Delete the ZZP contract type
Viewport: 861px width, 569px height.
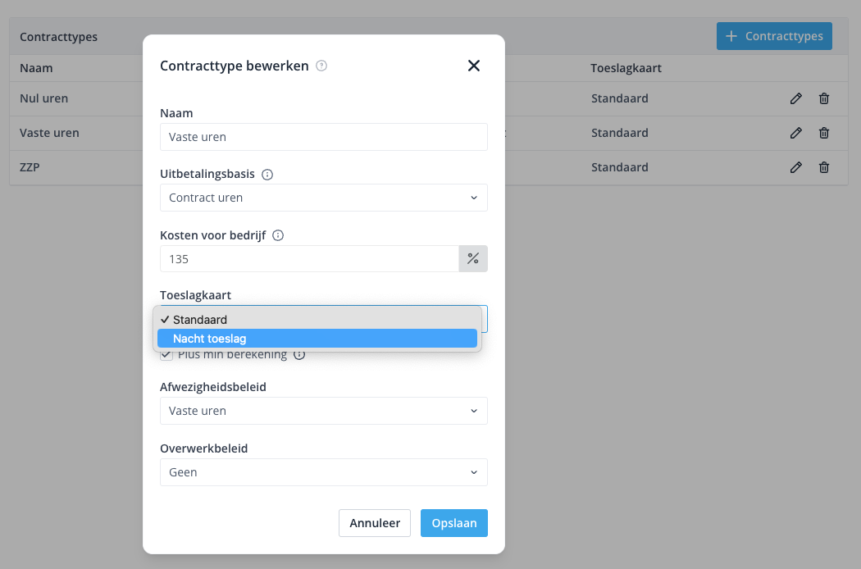pyautogui.click(x=823, y=167)
